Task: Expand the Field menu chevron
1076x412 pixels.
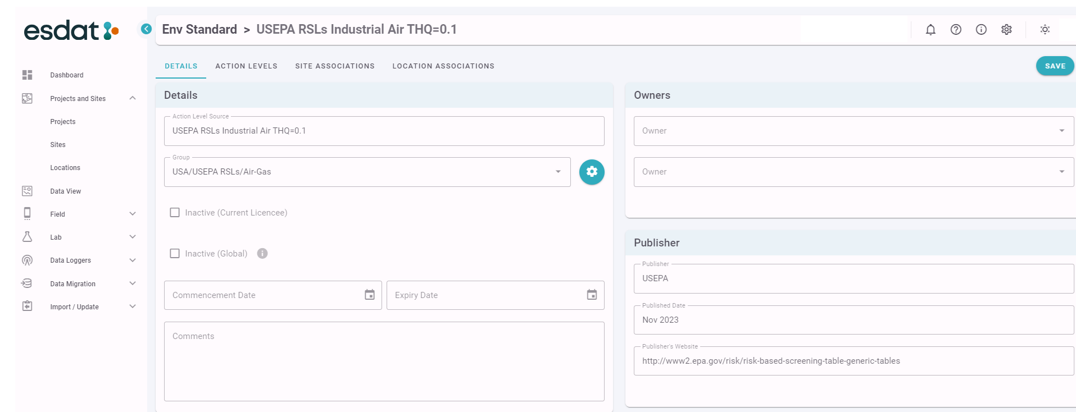Action: point(133,214)
